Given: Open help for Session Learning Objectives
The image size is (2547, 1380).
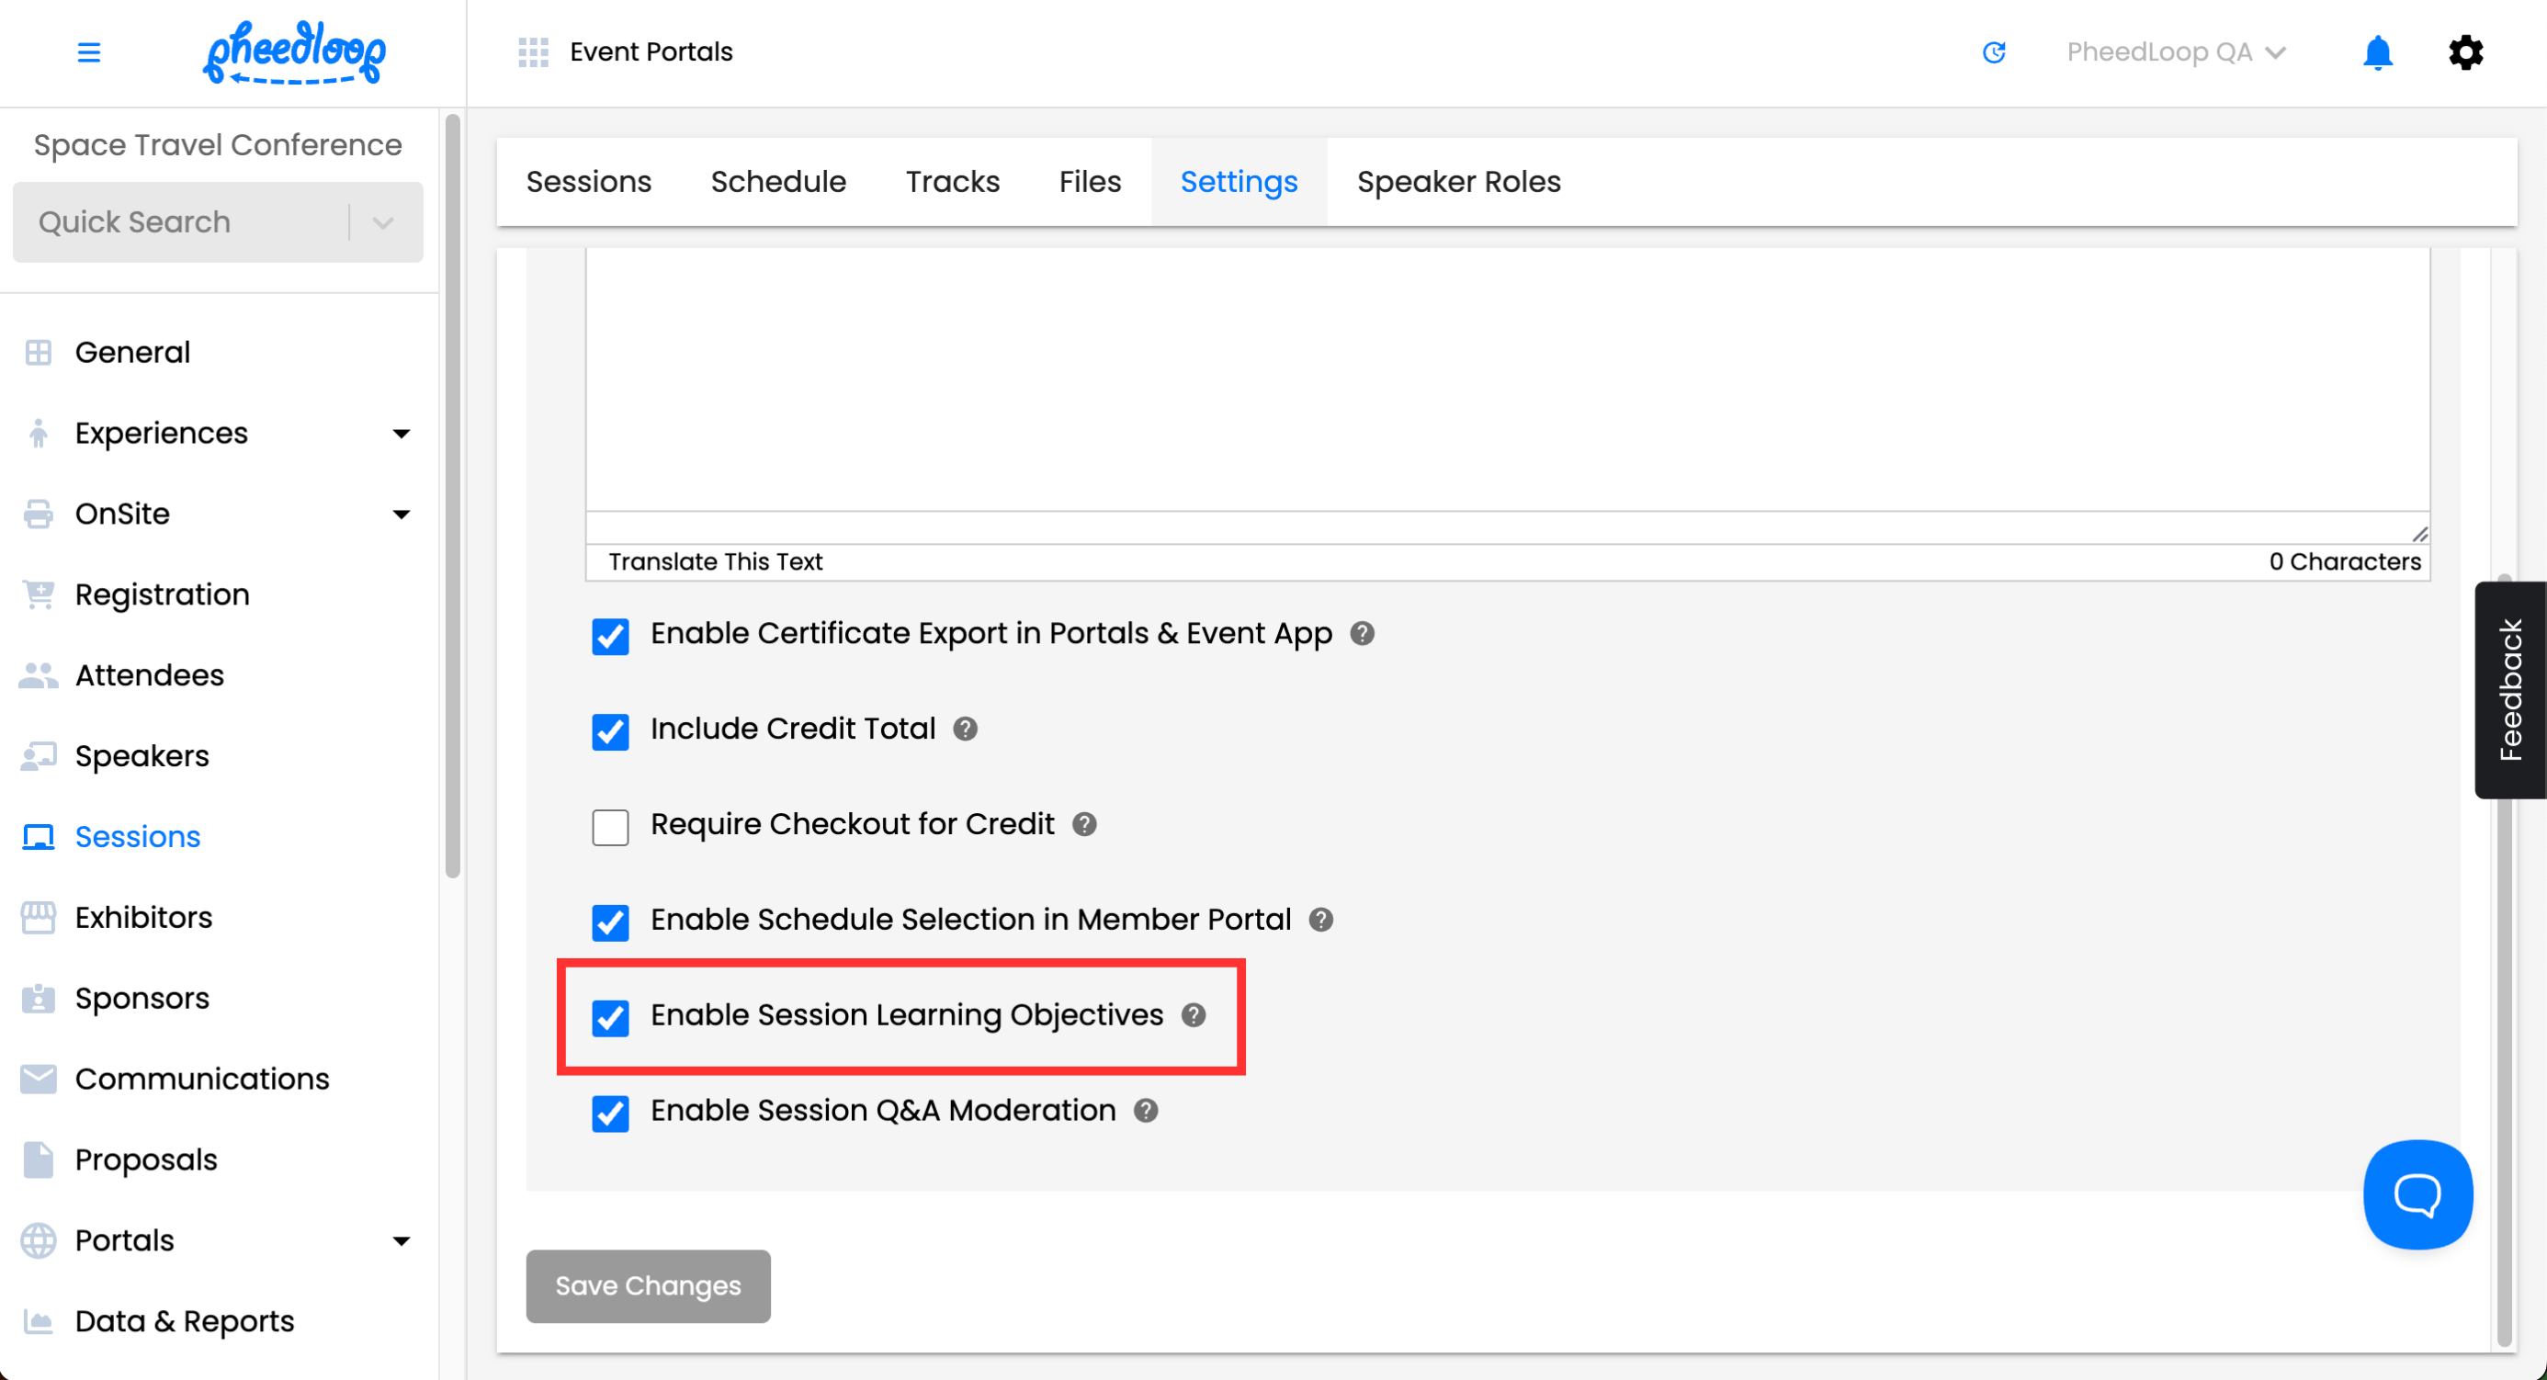Looking at the screenshot, I should coord(1194,1015).
